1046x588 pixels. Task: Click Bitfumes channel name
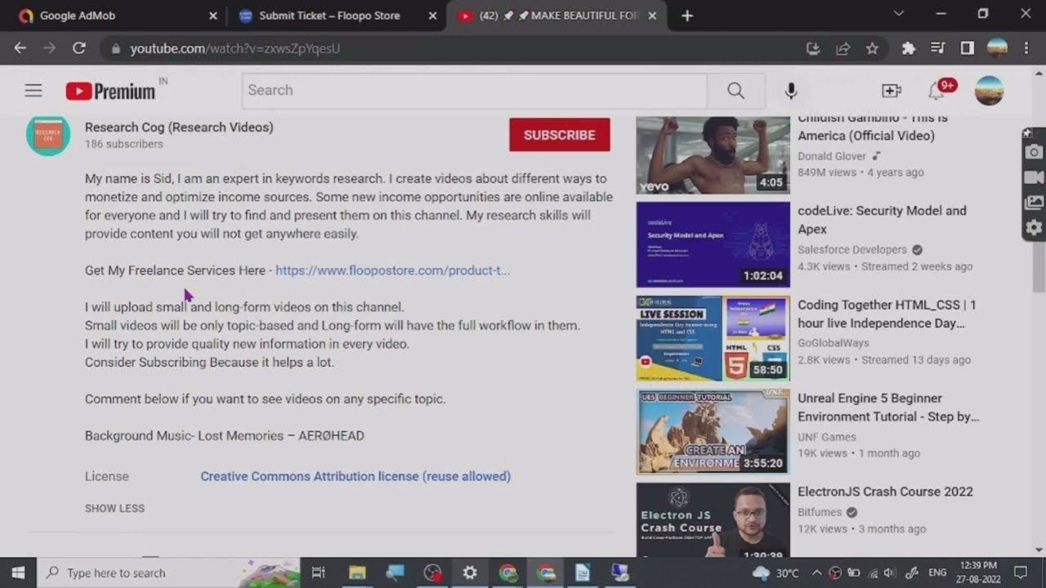click(x=820, y=512)
